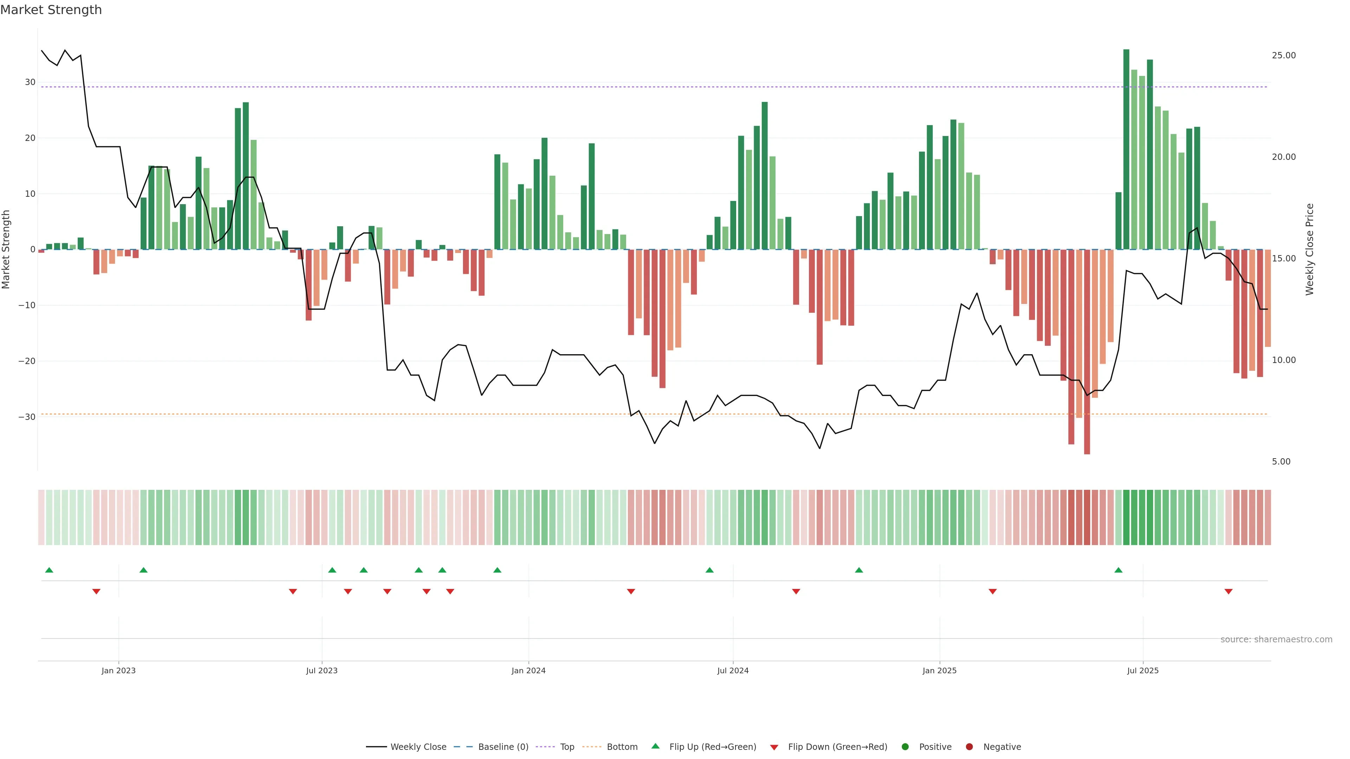Click the Flip Up green triangle legend icon
Screen dimensions: 1350x759
(x=655, y=746)
